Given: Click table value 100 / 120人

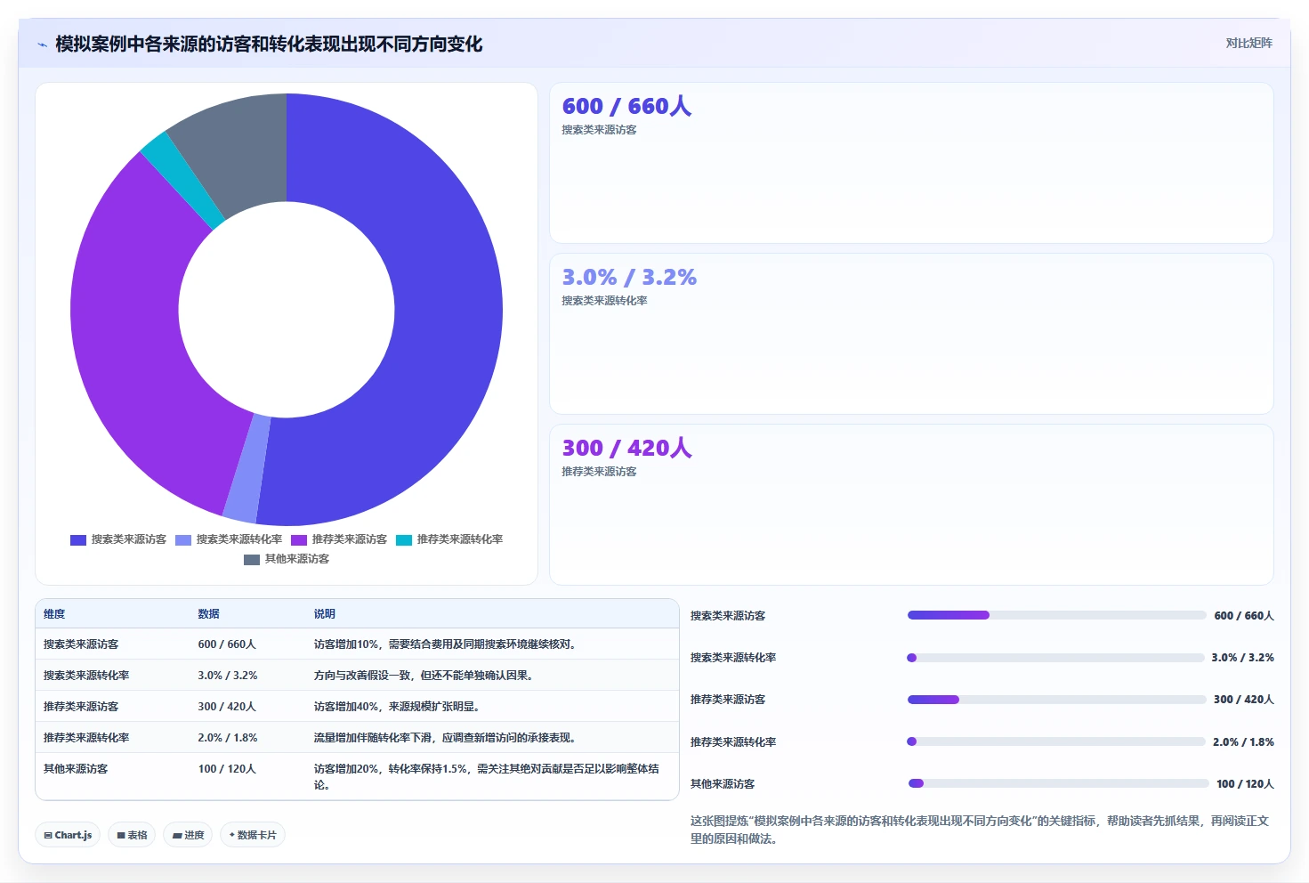Looking at the screenshot, I should [227, 769].
